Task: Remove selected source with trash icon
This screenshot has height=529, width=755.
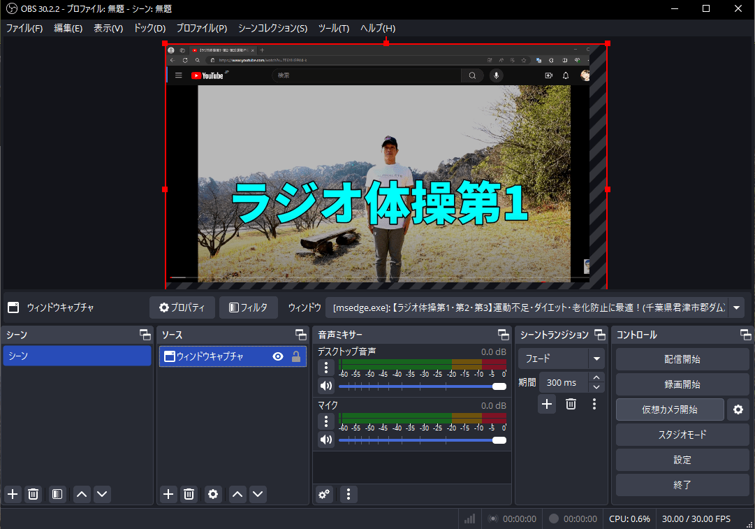Action: [x=189, y=494]
